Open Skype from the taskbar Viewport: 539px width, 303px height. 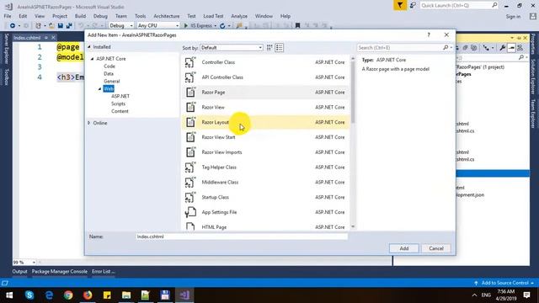(x=29, y=295)
